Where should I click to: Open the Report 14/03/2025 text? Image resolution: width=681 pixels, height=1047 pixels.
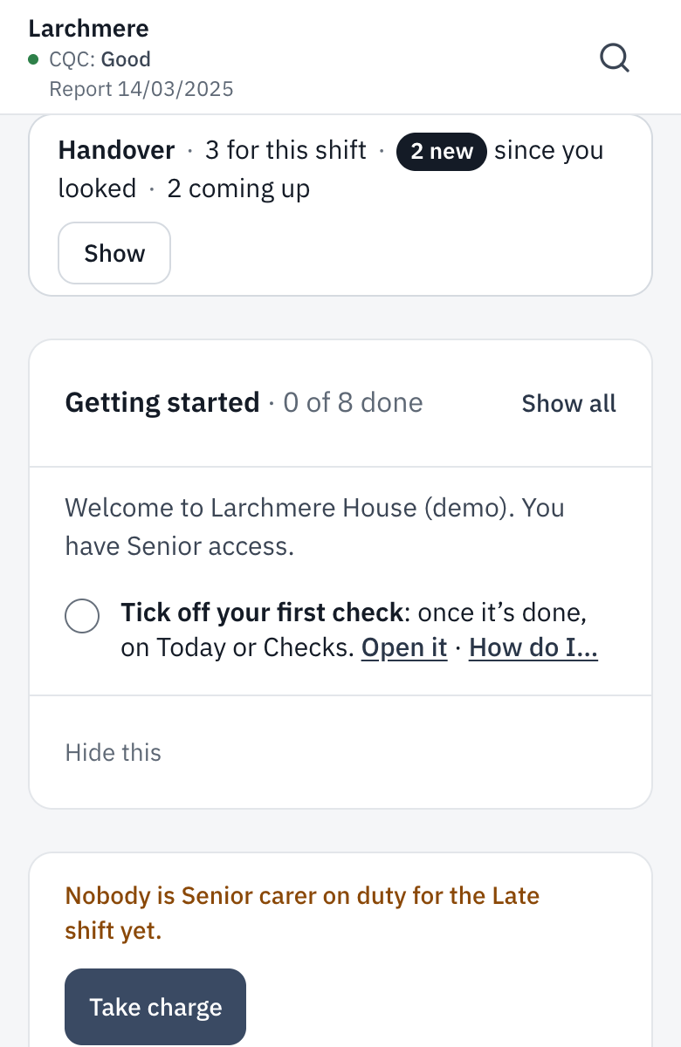tap(141, 89)
